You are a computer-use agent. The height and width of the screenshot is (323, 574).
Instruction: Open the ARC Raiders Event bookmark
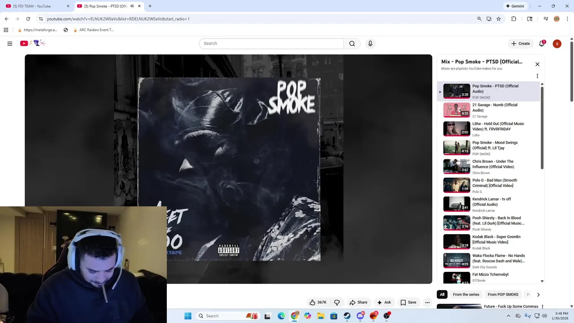pos(93,30)
